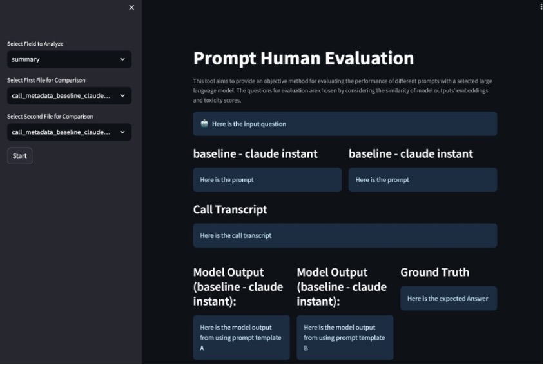Click the prompt template A model output box
Image resolution: width=544 pixels, height=365 pixels.
pos(241,337)
